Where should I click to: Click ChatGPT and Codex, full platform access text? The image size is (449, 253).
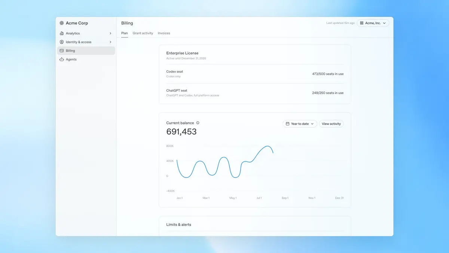[x=193, y=95]
